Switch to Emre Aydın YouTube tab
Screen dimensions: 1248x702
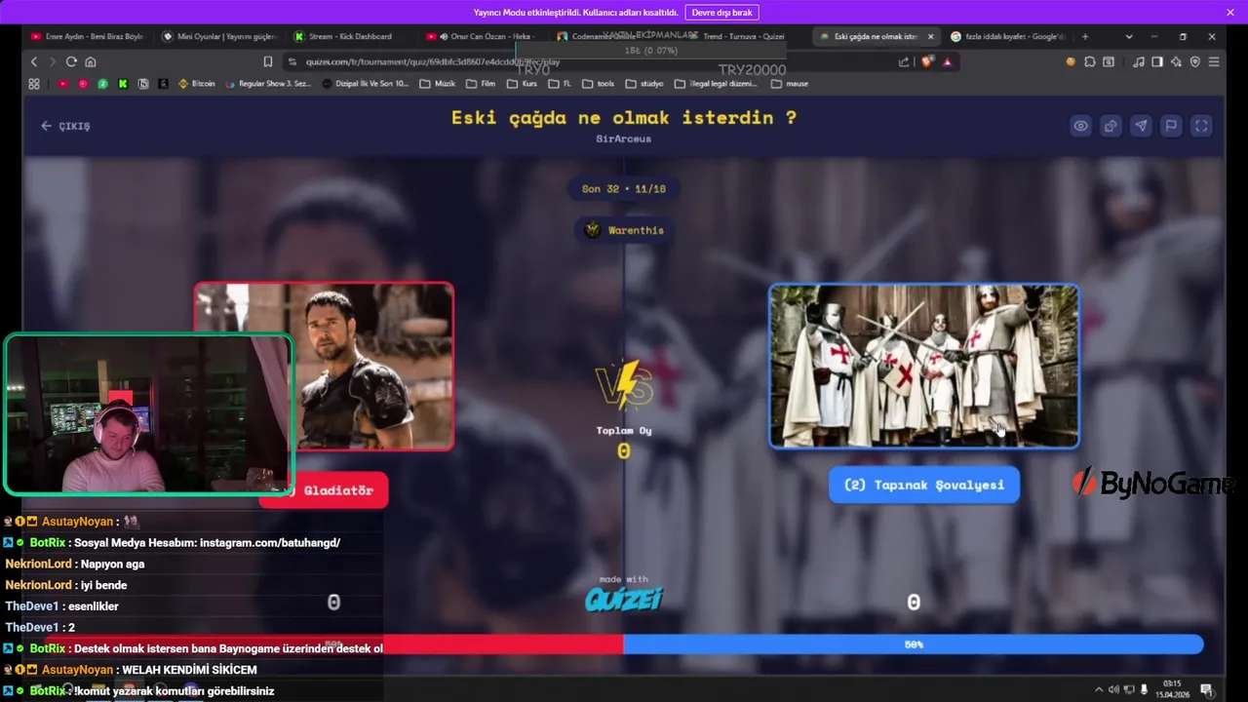tap(88, 36)
